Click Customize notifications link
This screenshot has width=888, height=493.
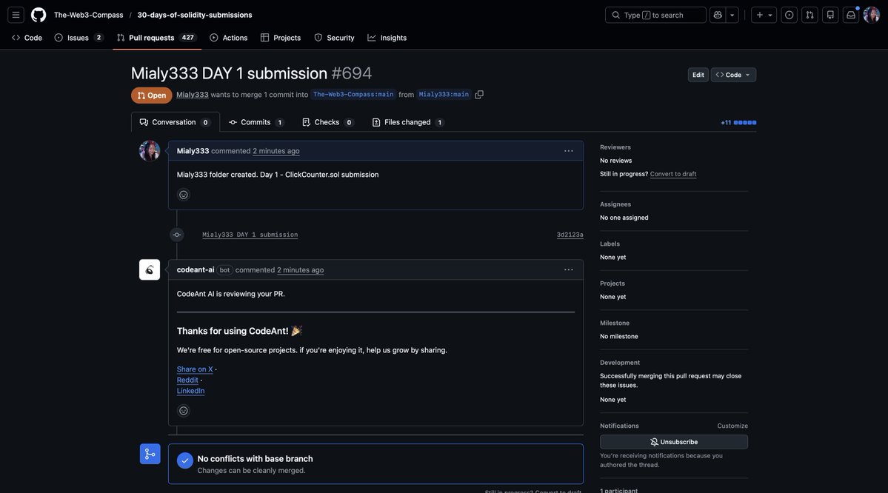[x=732, y=426]
